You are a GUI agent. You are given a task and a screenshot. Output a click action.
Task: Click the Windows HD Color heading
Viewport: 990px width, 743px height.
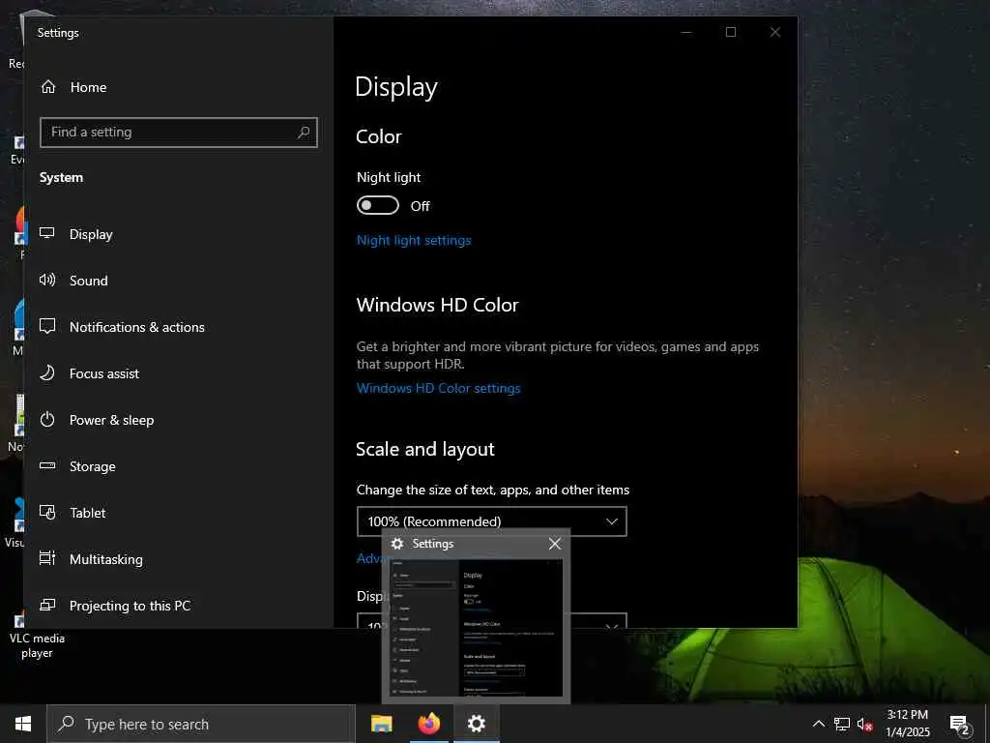438,305
